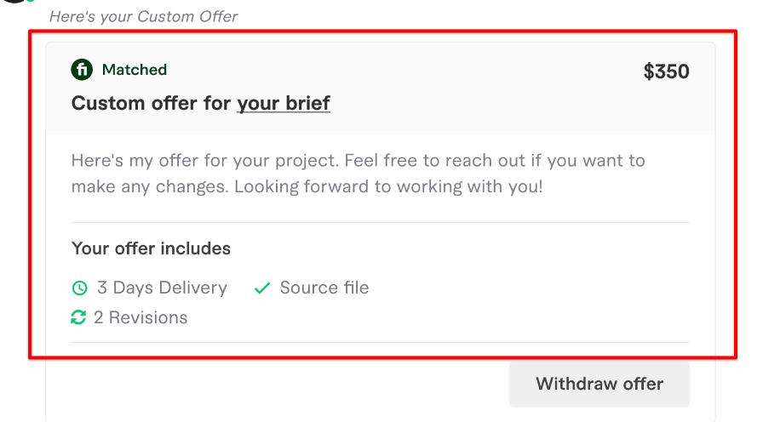The width and height of the screenshot is (763, 422).
Task: Click the clock icon for delivery time
Action: point(79,288)
